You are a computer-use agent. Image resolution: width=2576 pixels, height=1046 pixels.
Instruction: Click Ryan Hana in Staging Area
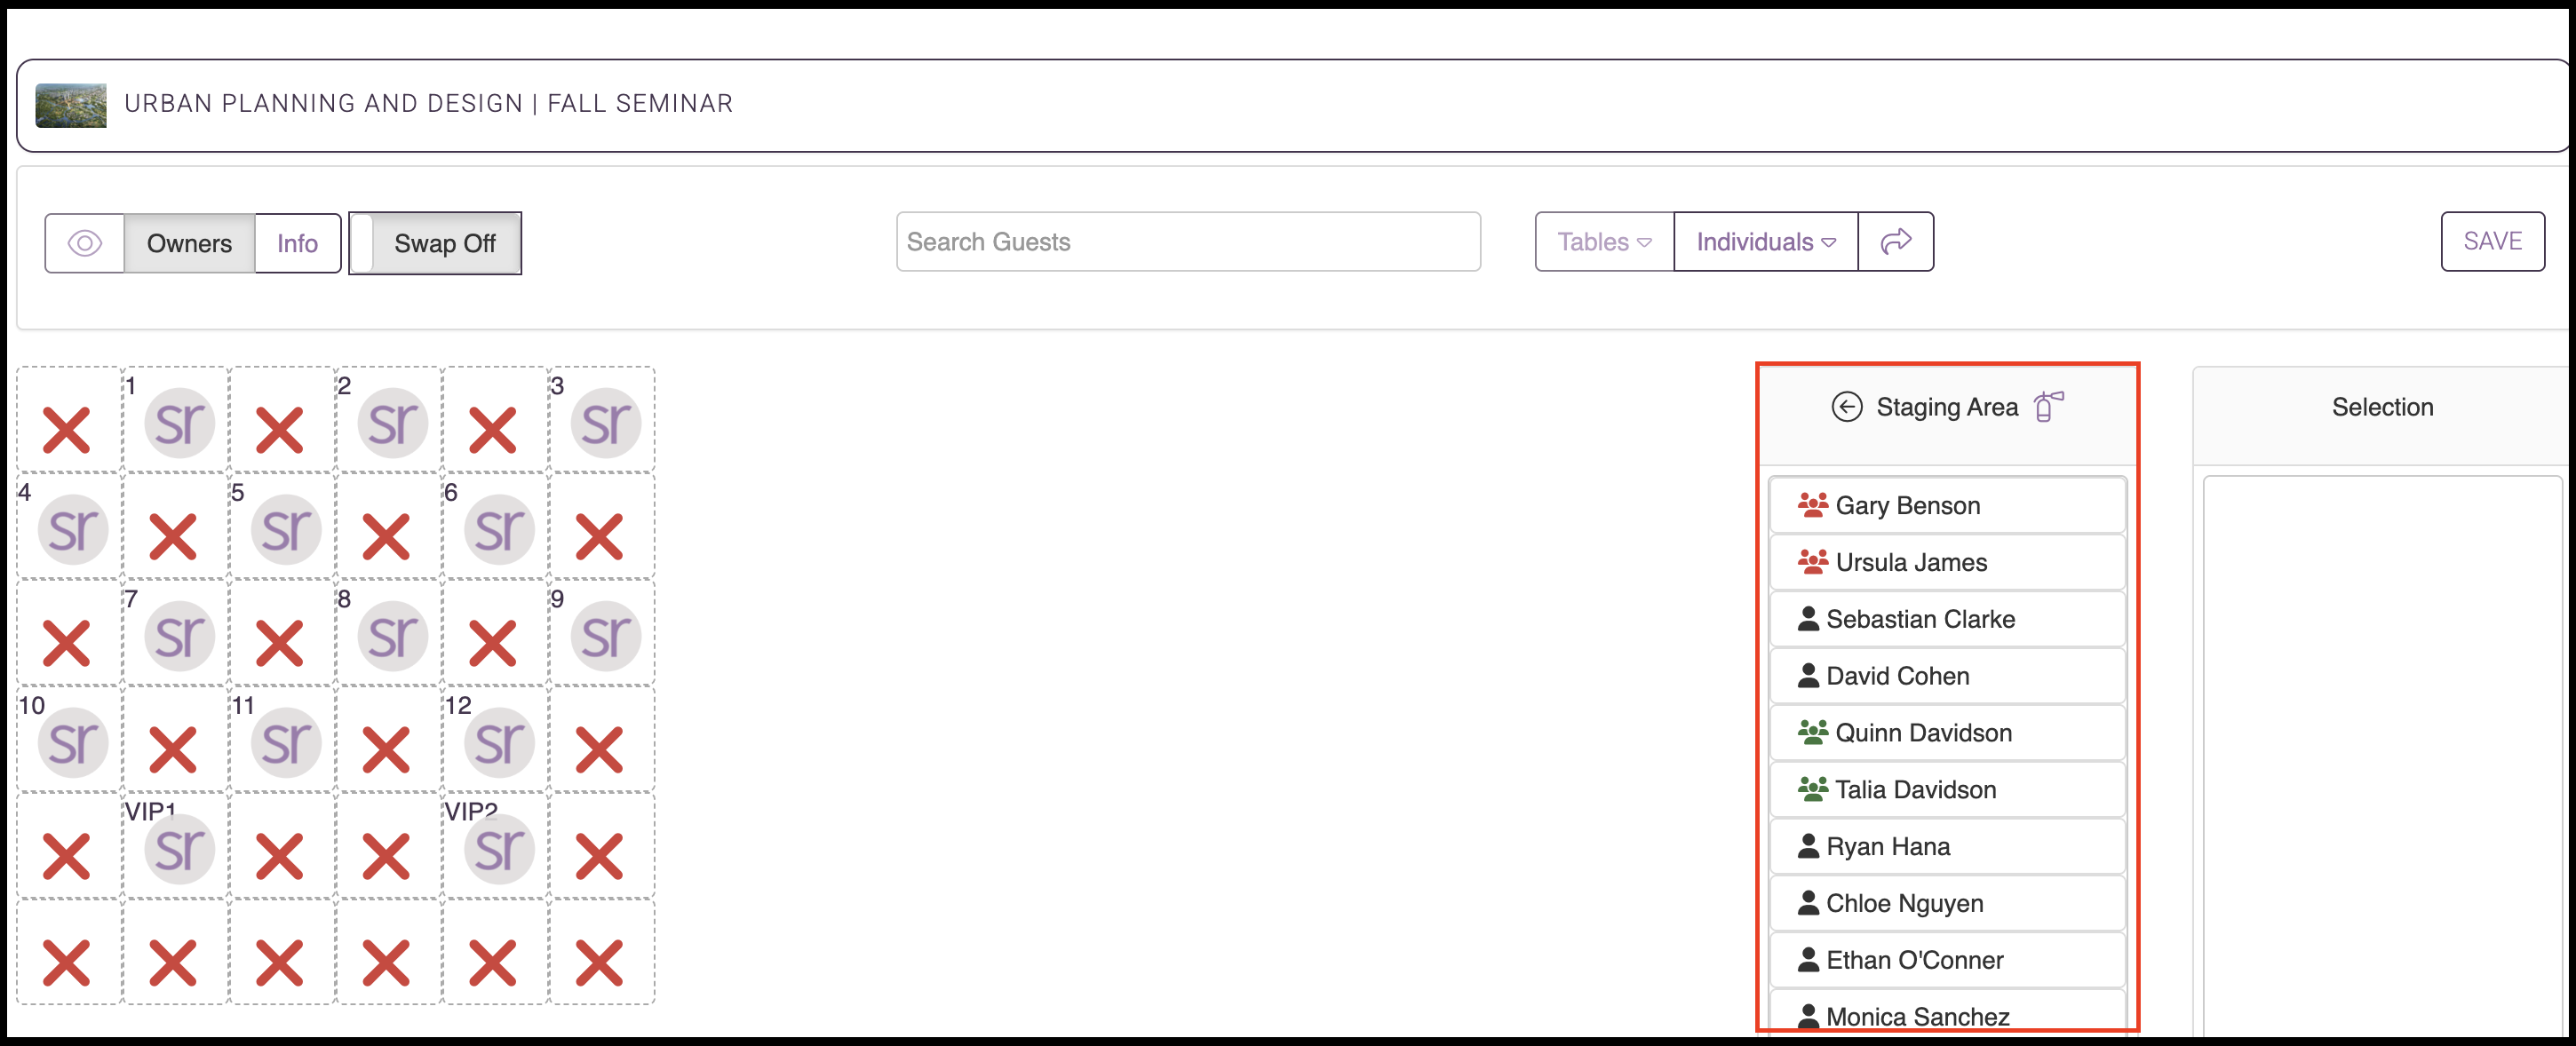click(x=1947, y=847)
